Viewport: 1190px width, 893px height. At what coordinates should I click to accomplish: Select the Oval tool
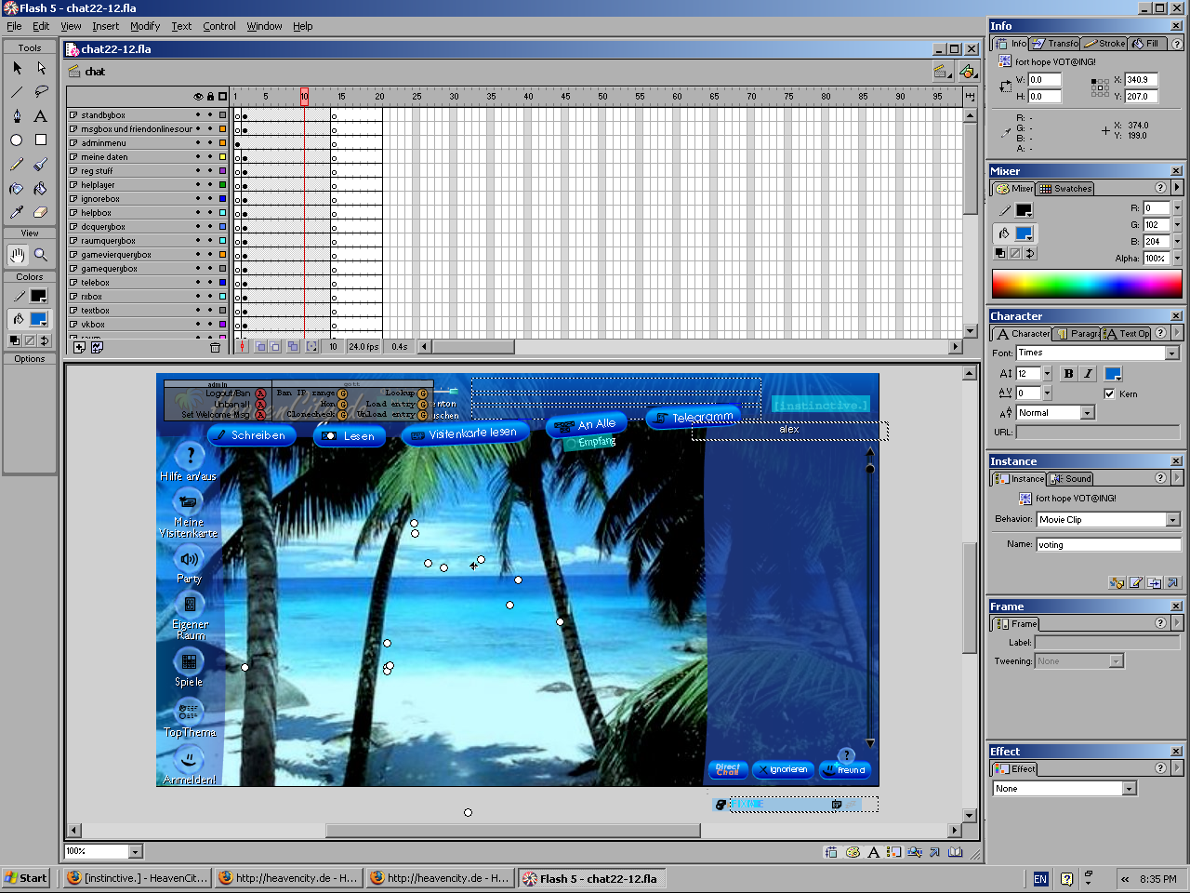(x=17, y=140)
